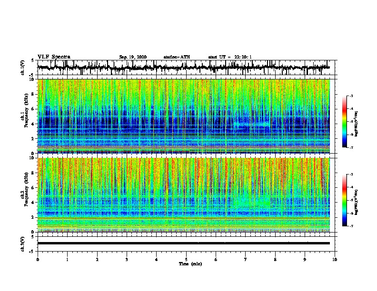
Task: Click the "-4" tick on ch.2 color bar
Action: point(351,187)
